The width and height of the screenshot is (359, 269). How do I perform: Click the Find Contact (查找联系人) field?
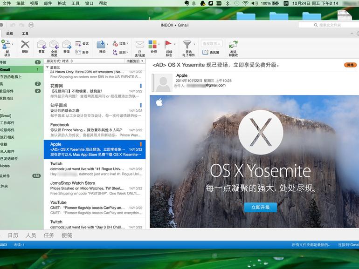coord(212,43)
